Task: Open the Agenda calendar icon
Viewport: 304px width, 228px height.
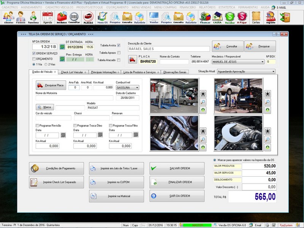Action: coord(47,17)
